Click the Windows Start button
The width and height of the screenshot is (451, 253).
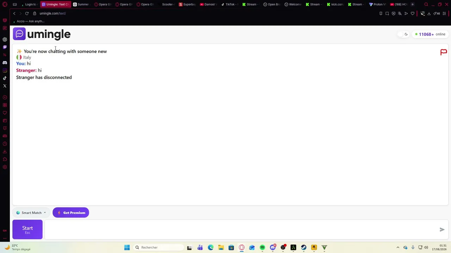coord(127,247)
